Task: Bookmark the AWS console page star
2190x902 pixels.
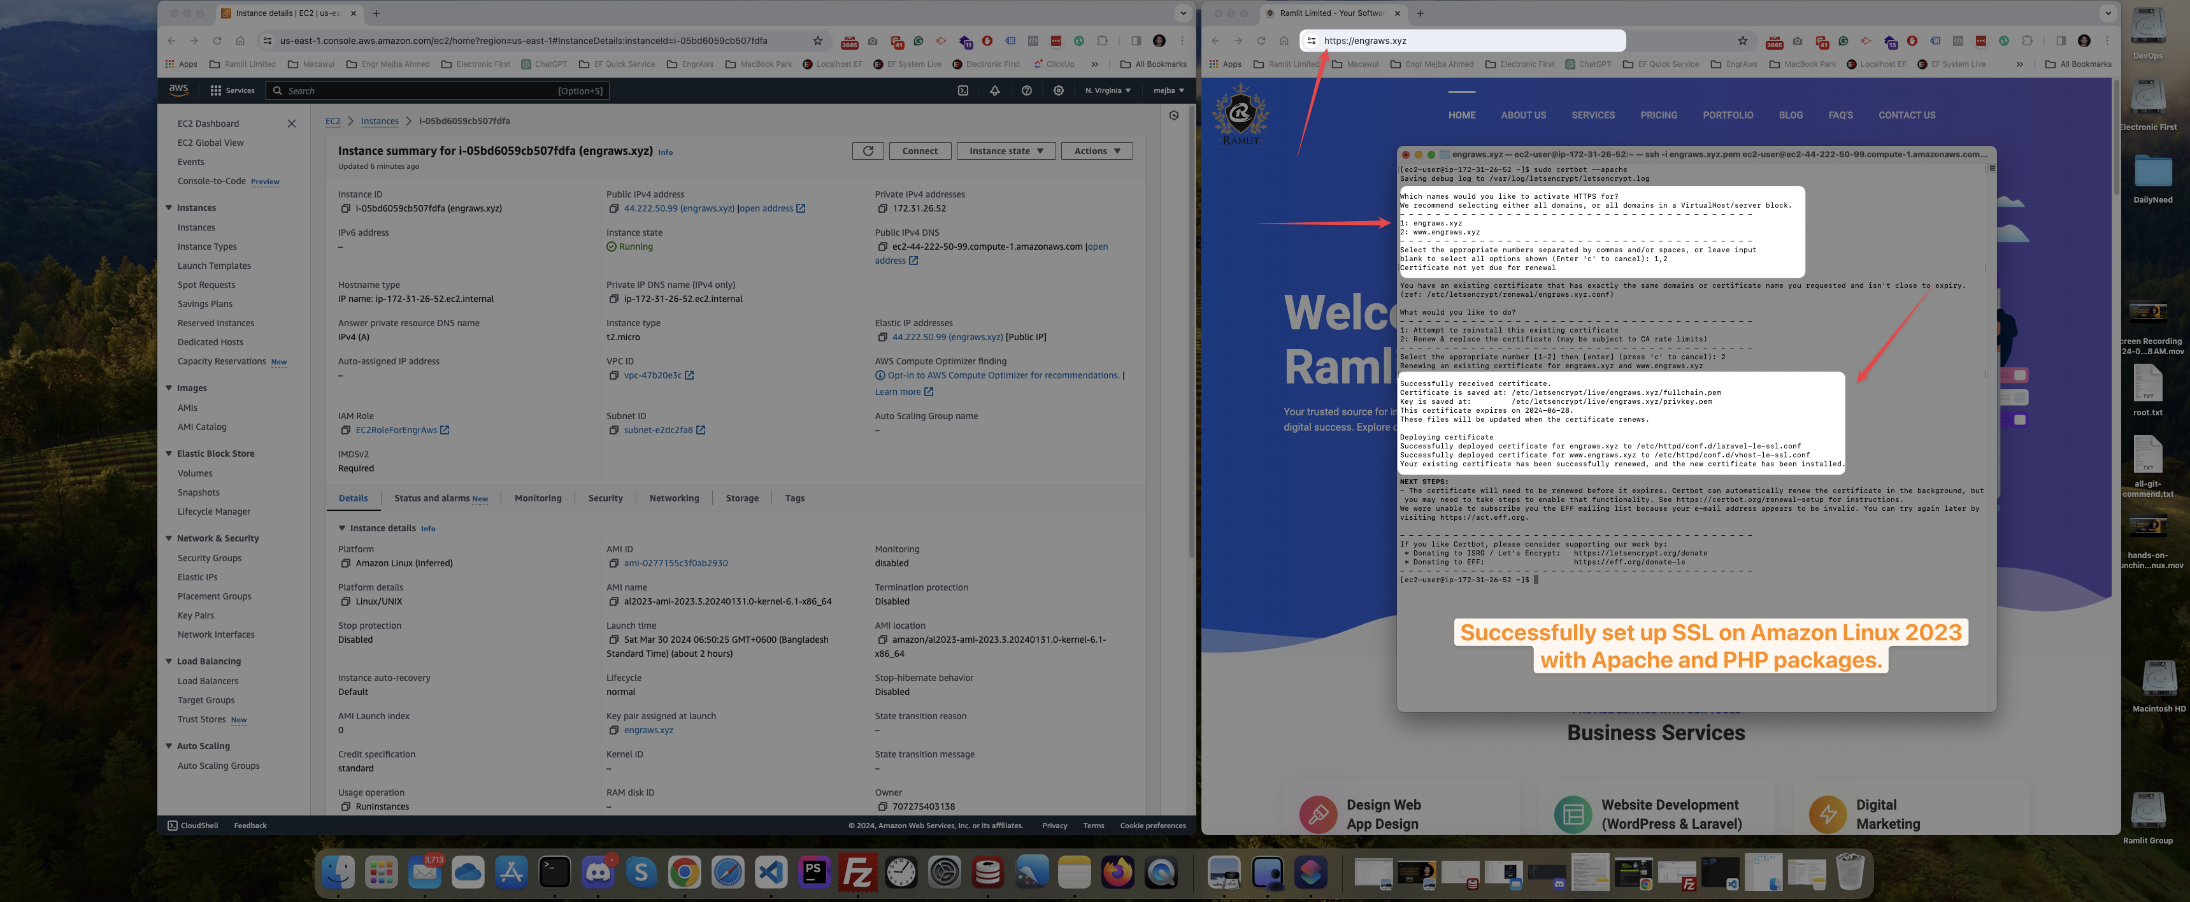Action: tap(817, 41)
